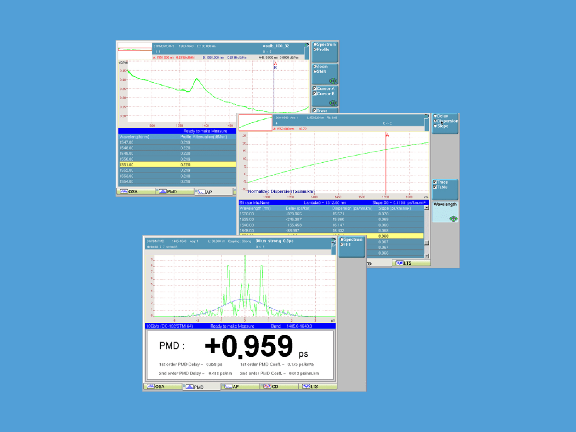Click the dispersion table scrollbar up arrow

(x=426, y=207)
